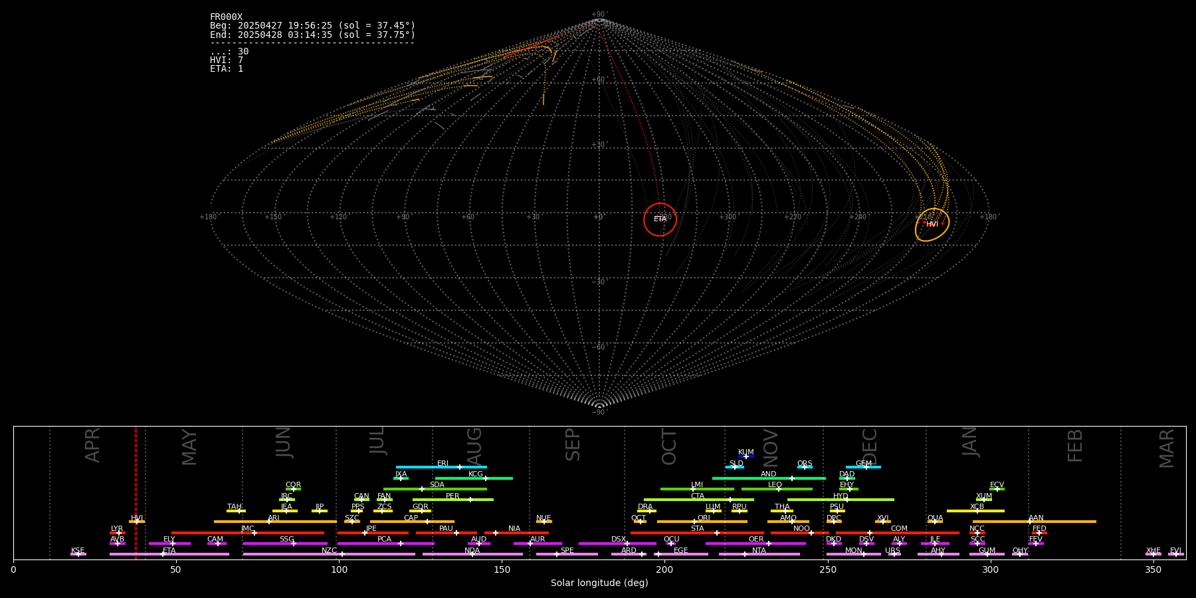Click the JMC shower label
Screen dimensions: 1196x598
(247, 529)
